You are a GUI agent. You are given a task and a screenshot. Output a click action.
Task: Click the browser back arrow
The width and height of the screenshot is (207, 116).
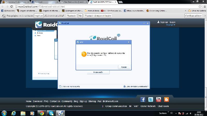tap(3, 6)
